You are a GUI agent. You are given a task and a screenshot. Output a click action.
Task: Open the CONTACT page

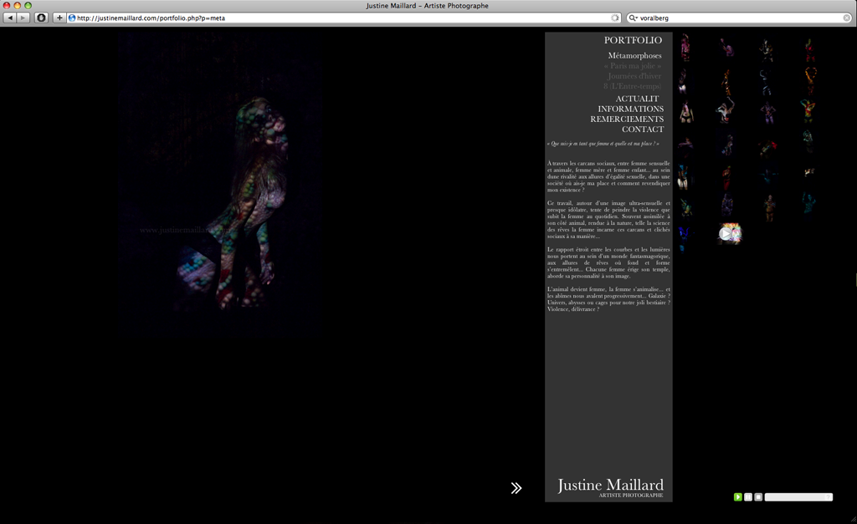[x=642, y=130]
